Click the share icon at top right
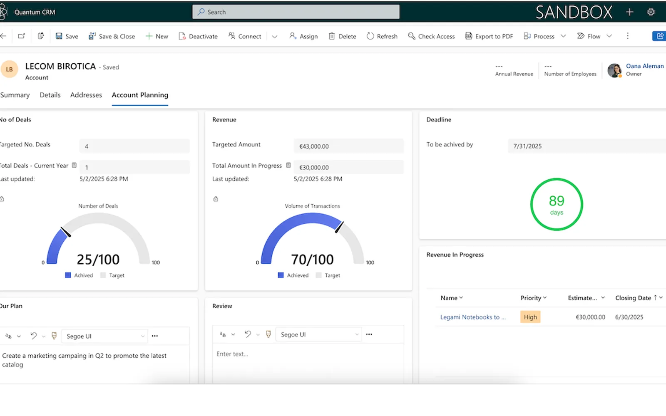The height and width of the screenshot is (416, 666). [660, 36]
